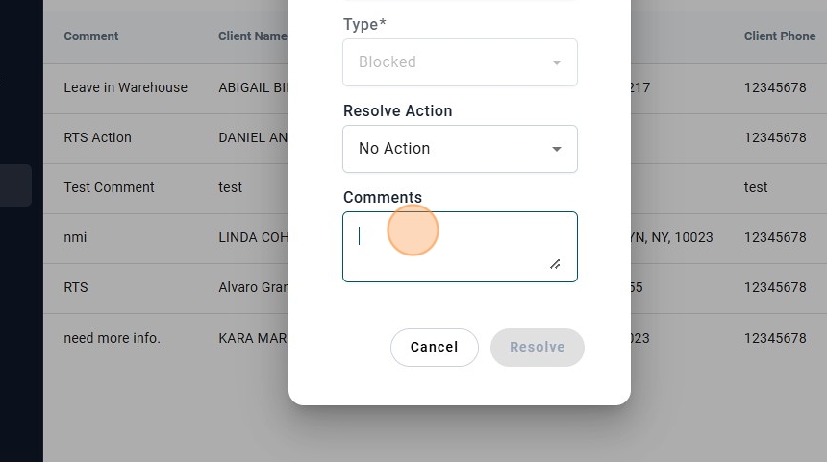Click the Client Name column header

pos(252,36)
